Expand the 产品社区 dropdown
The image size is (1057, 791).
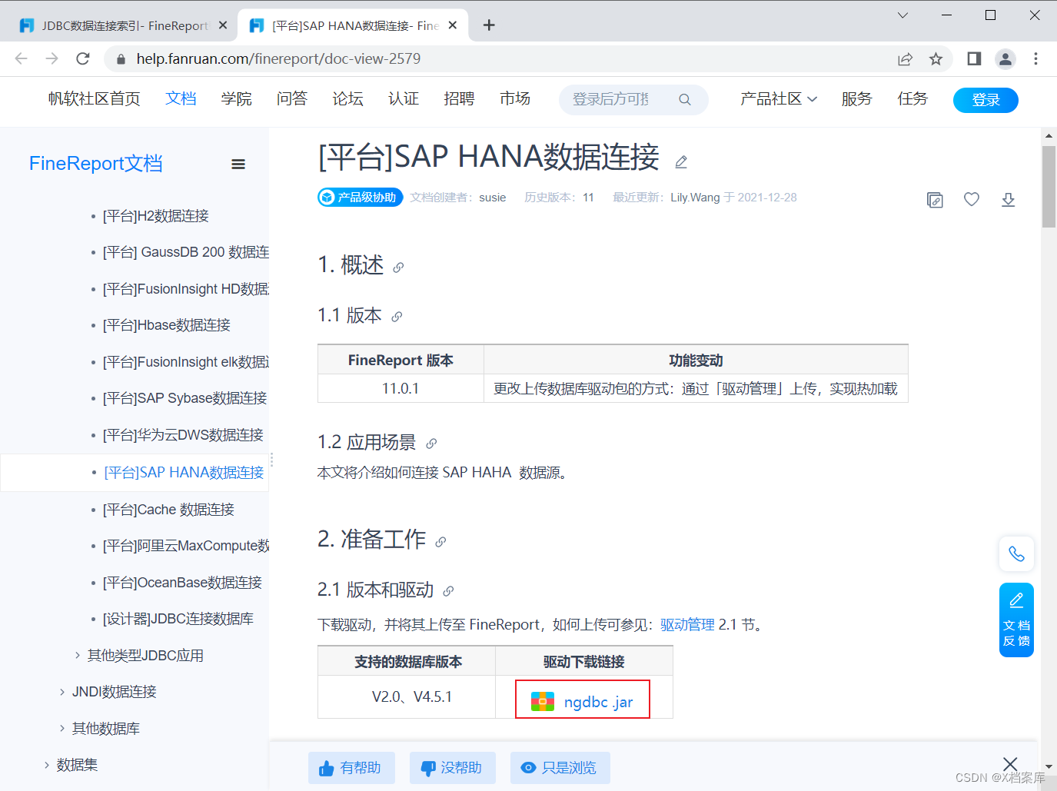coord(779,99)
